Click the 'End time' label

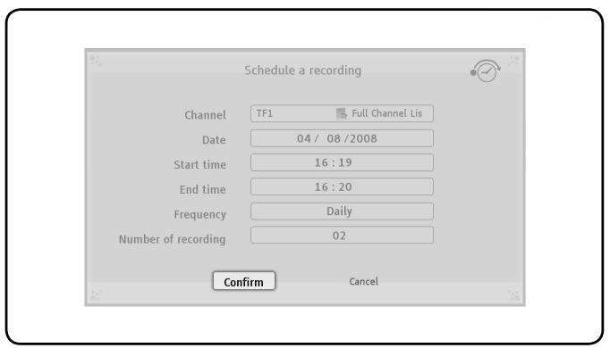tap(203, 190)
